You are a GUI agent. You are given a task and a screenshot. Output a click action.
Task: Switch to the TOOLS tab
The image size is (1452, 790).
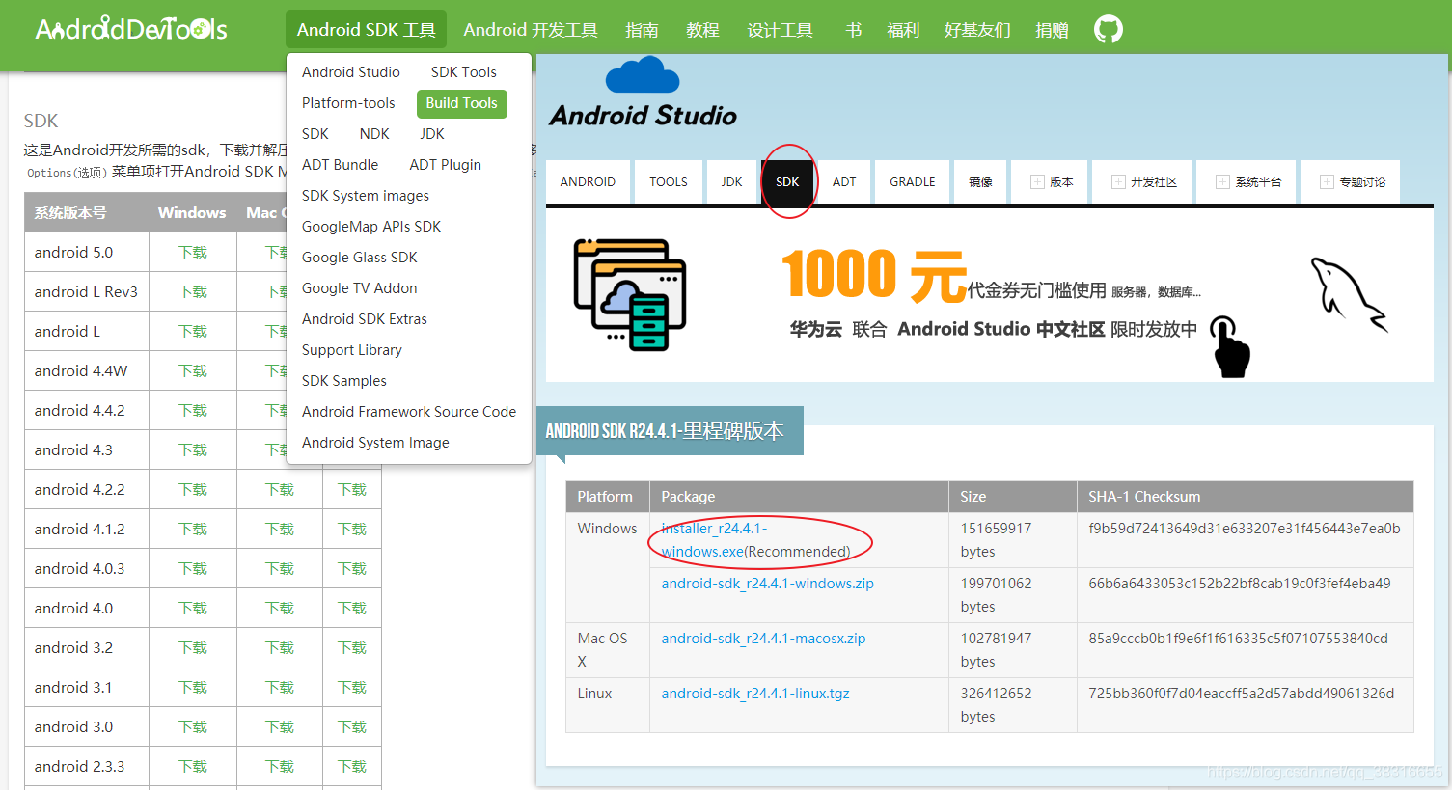pos(669,181)
